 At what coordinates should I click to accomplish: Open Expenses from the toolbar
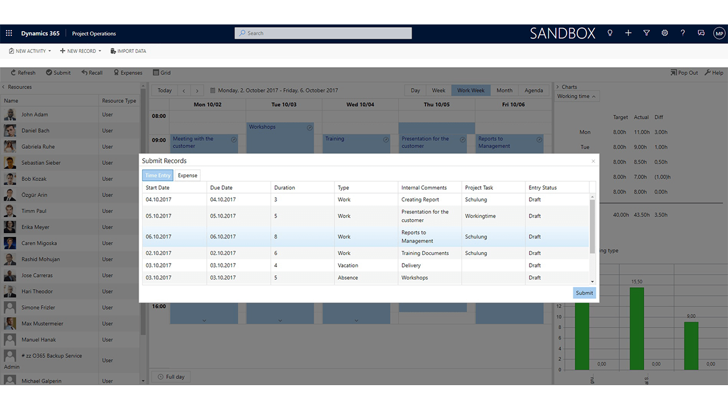128,73
